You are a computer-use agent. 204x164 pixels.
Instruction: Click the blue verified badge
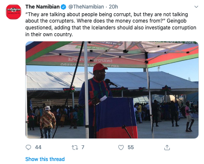(64, 7)
